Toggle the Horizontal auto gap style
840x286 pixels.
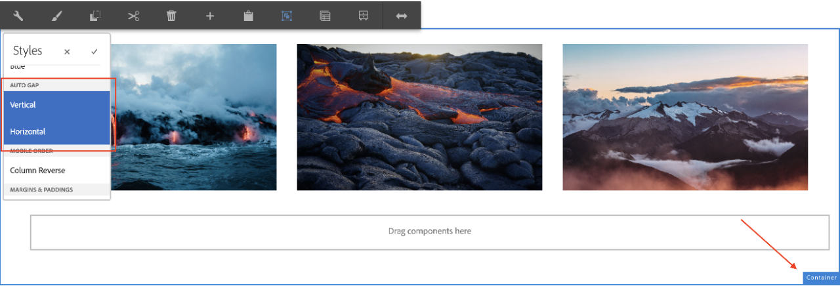point(56,131)
